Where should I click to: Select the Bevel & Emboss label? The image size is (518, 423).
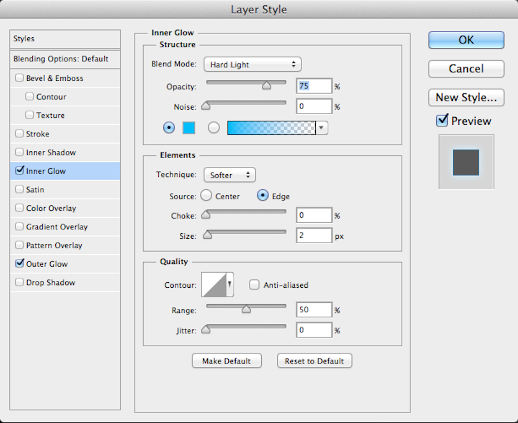[x=55, y=78]
